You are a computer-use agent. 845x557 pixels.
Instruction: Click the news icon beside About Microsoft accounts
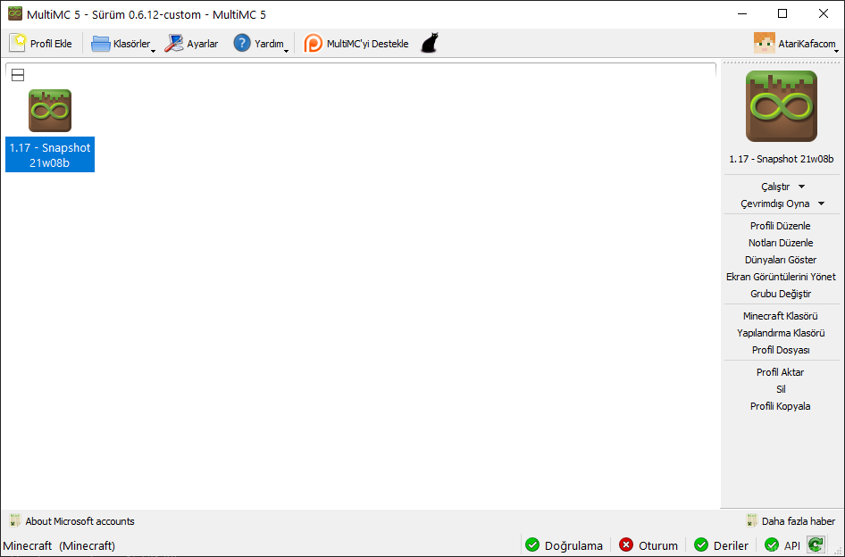click(x=14, y=521)
